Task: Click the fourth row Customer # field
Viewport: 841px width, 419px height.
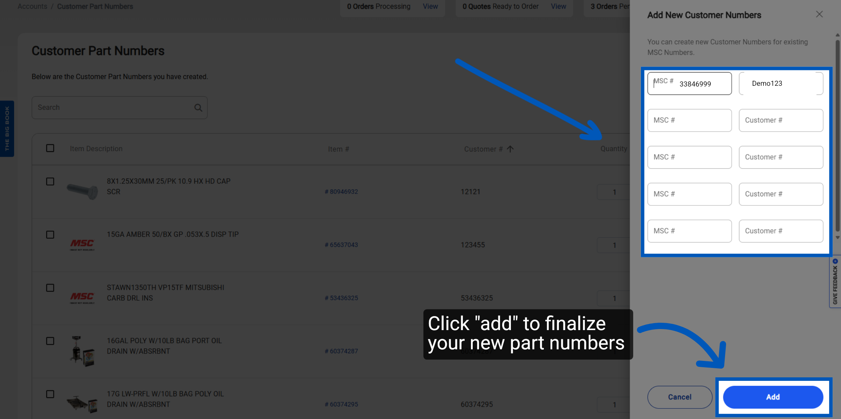Action: [x=781, y=194]
